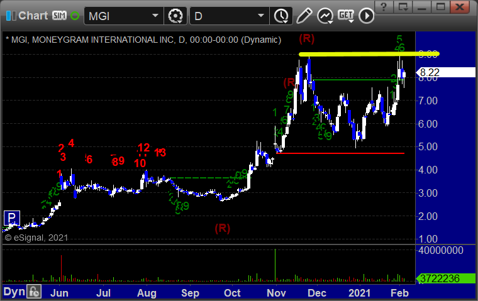Click the 40000000 volume axis label
Viewport: 478px width, 301px height.
point(441,251)
